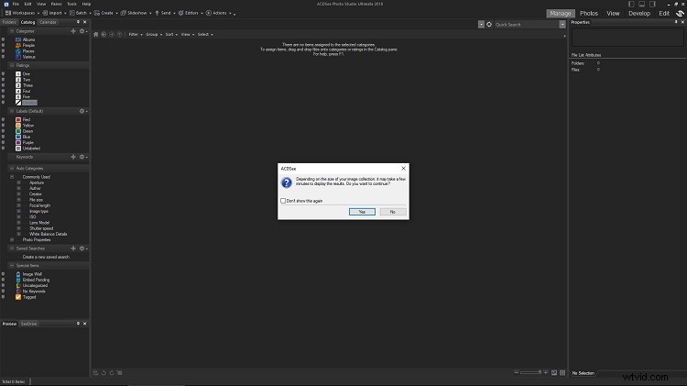Open the Batch dropdown
687x386 pixels.
point(81,13)
